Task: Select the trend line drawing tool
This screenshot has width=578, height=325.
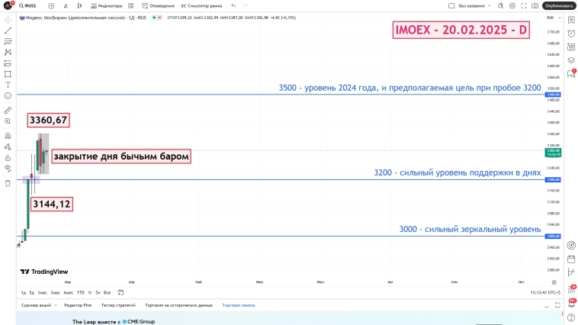Action: [x=8, y=31]
